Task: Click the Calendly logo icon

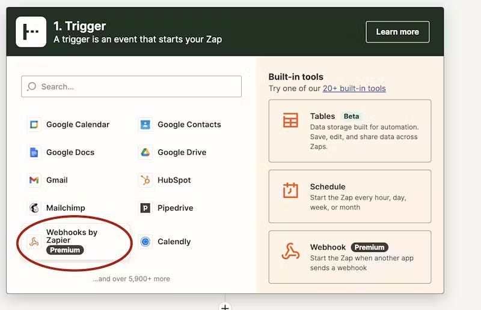Action: coord(145,242)
